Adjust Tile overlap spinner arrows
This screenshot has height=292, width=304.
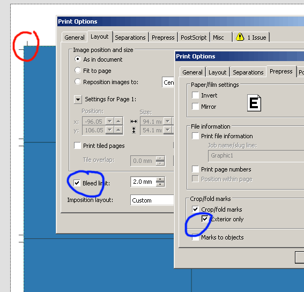pos(160,161)
